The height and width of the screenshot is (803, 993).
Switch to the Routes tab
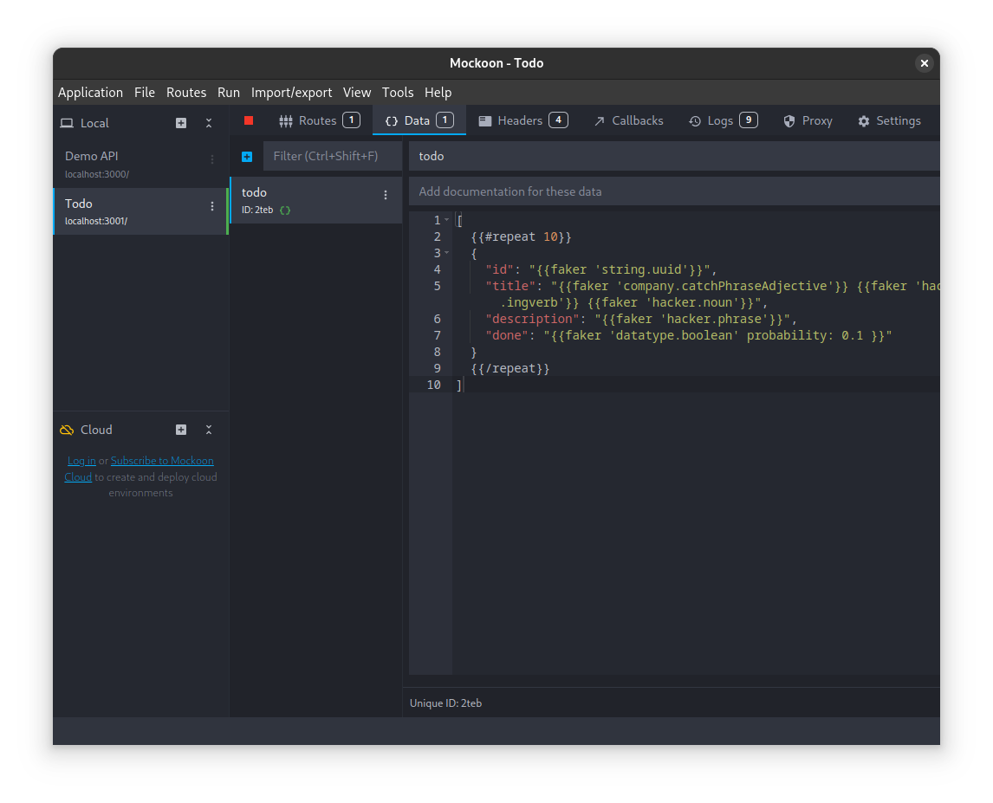320,120
